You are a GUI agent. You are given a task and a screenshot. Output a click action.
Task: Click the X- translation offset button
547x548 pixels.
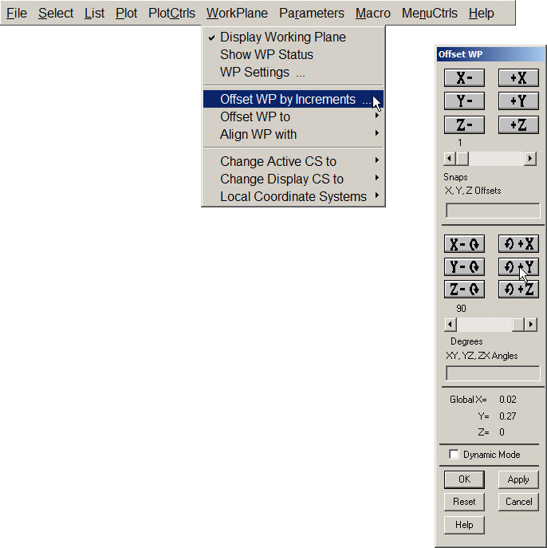(x=464, y=78)
